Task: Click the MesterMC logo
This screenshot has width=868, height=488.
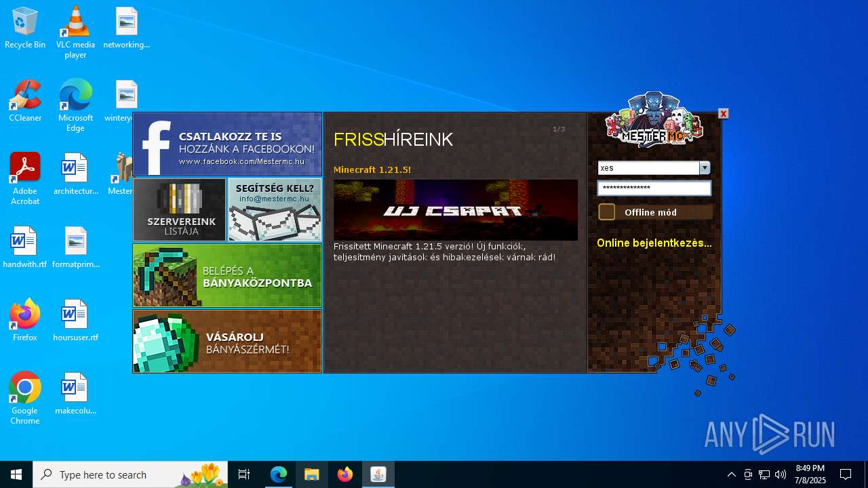Action: (x=654, y=121)
